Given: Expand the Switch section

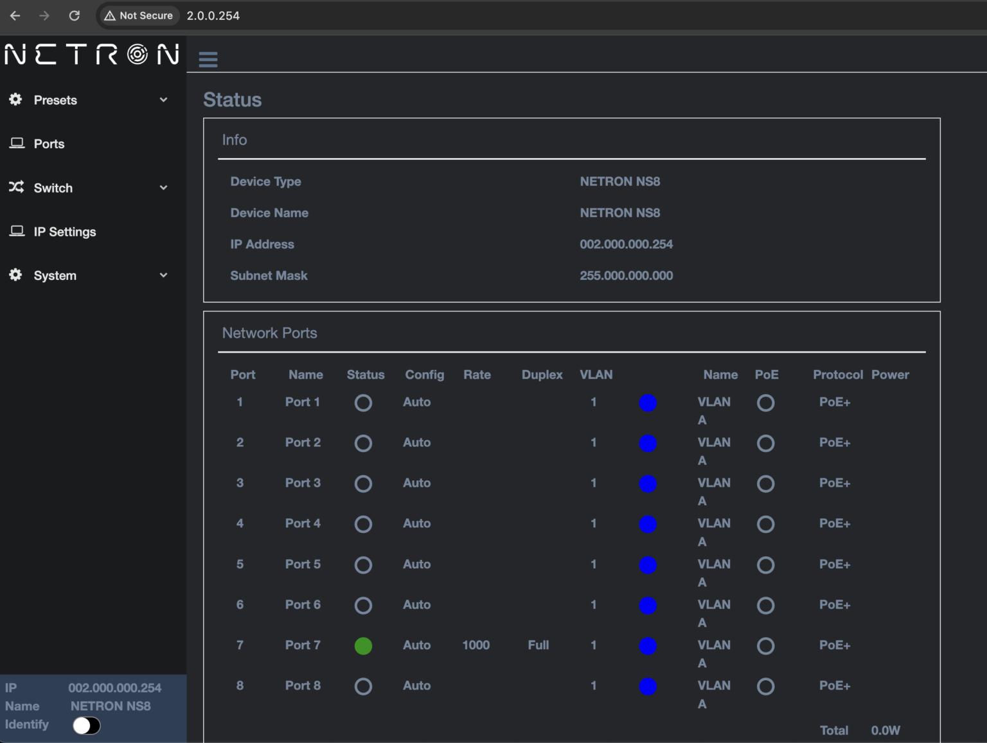Looking at the screenshot, I should pyautogui.click(x=163, y=188).
